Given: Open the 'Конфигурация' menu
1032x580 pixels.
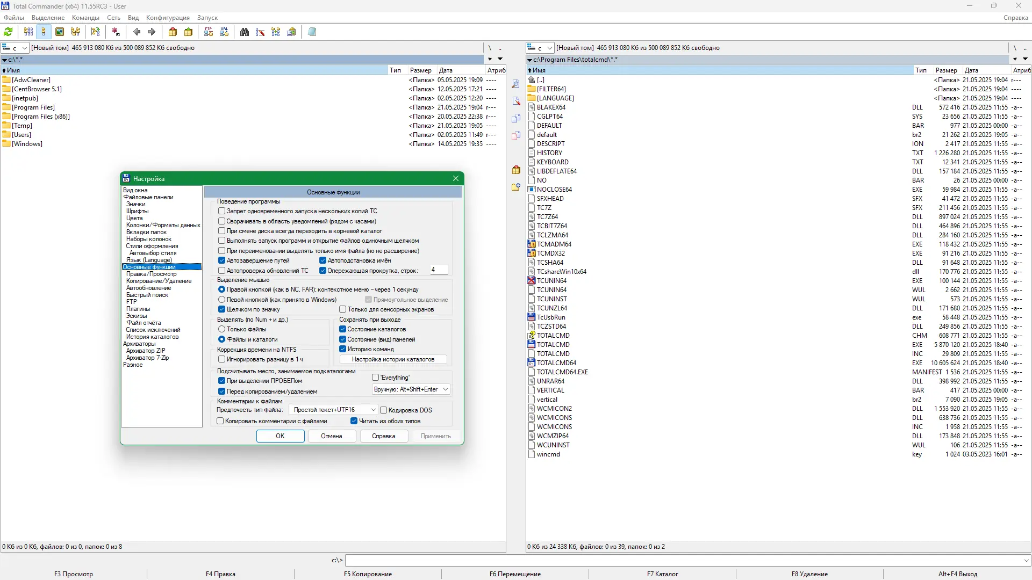Looking at the screenshot, I should (168, 18).
